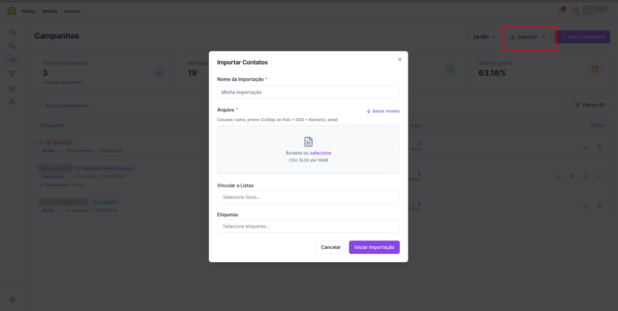Click the Baixar modelo link
The height and width of the screenshot is (311, 618).
(383, 111)
